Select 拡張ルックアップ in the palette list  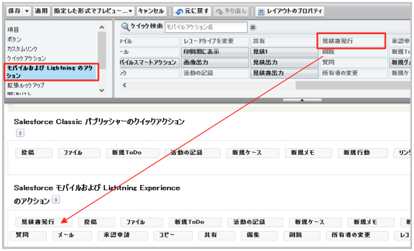coord(25,85)
